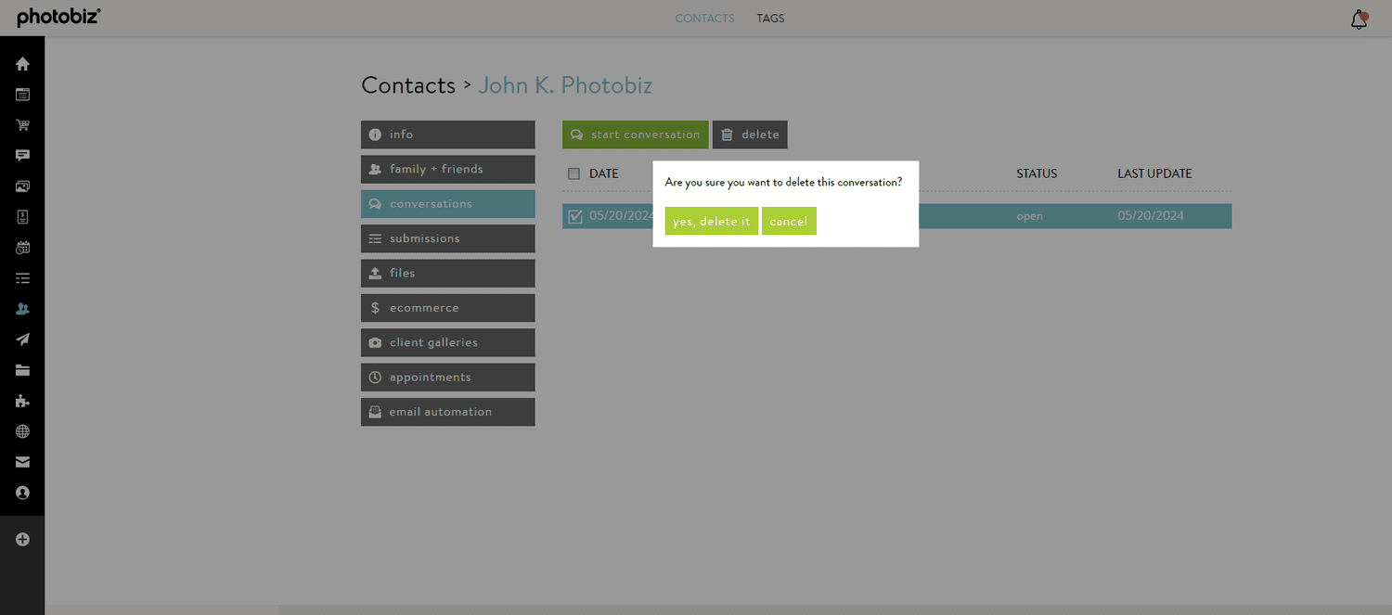Switch to the CONTACTS tab
The image size is (1392, 615).
point(704,19)
